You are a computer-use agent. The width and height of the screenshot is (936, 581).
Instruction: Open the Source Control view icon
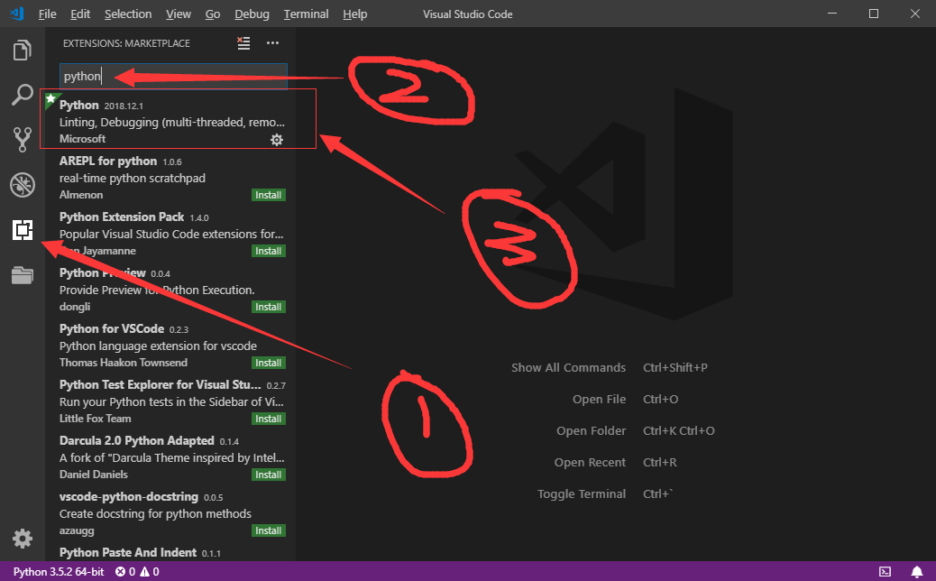pyautogui.click(x=23, y=140)
